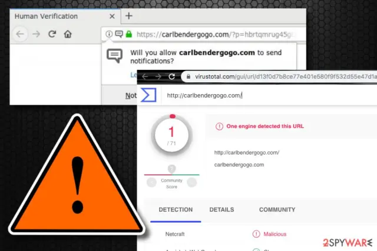Image resolution: width=377 pixels, height=251 pixels.
Task: Reload the Human Verification page in Firefox
Action: pos(52,34)
